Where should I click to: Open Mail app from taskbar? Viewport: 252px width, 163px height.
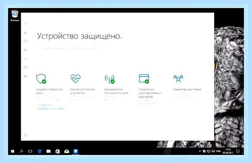tap(67, 151)
